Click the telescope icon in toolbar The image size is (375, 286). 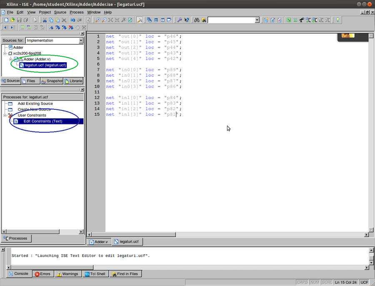pos(302,20)
